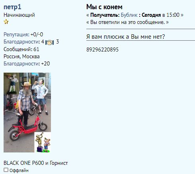Click the Сообщений: 61 text
The height and width of the screenshot is (174, 195).
coord(21,49)
